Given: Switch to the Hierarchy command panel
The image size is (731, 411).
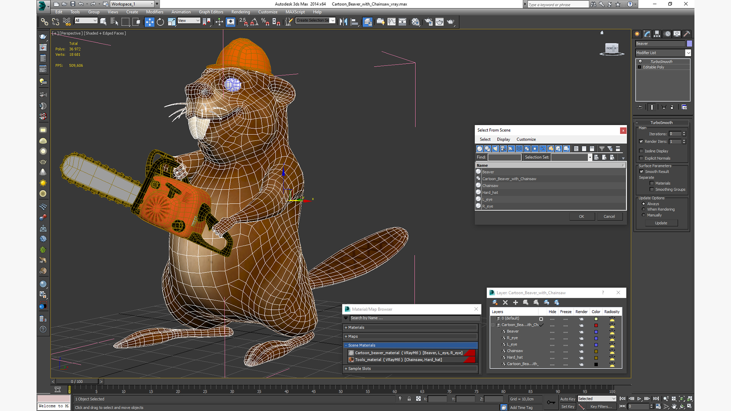Looking at the screenshot, I should 657,34.
